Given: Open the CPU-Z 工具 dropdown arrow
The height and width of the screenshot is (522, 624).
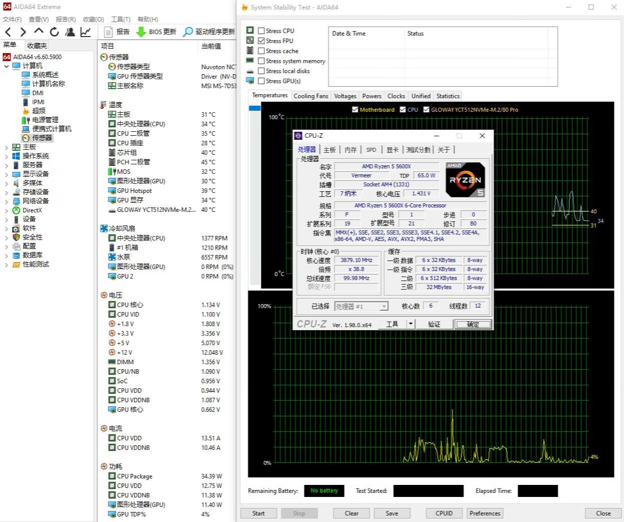Looking at the screenshot, I should point(410,324).
